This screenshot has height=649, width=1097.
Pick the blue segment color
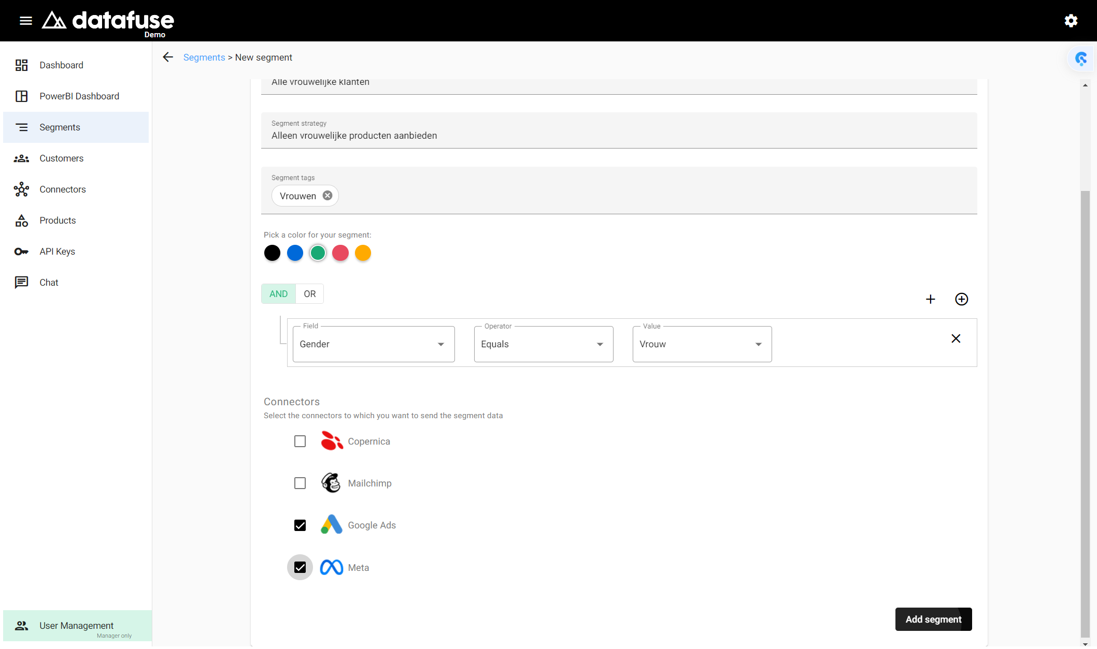[295, 253]
